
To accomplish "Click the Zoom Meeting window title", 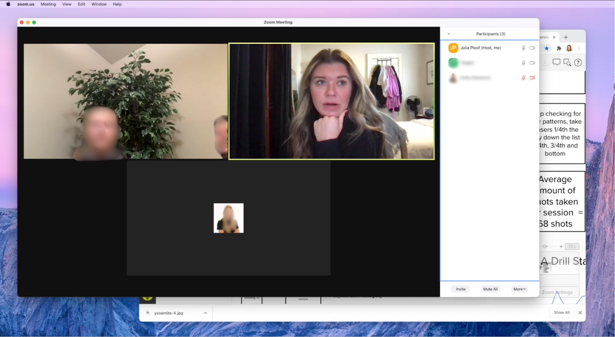I will point(278,22).
